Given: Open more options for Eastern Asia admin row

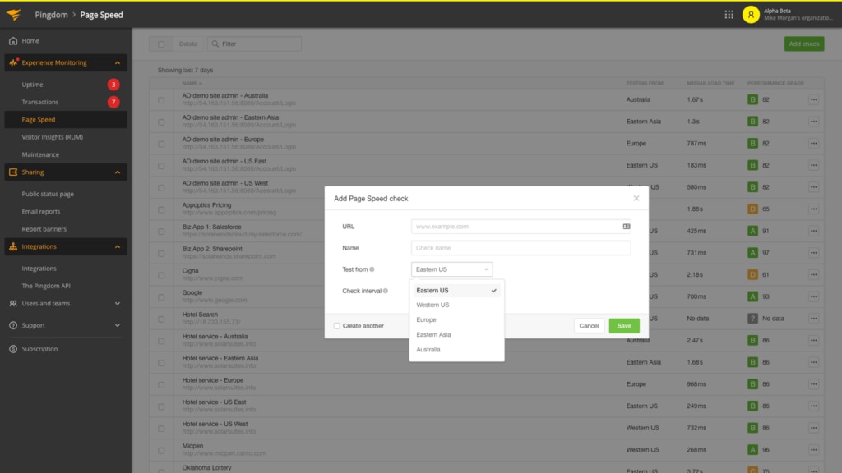Looking at the screenshot, I should click(x=813, y=122).
